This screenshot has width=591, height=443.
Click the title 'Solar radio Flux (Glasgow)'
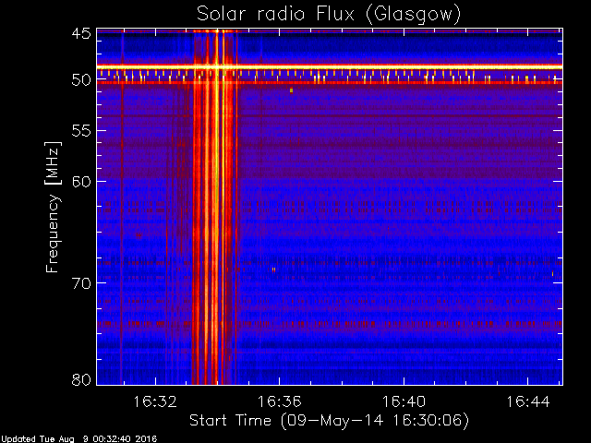[x=329, y=15]
